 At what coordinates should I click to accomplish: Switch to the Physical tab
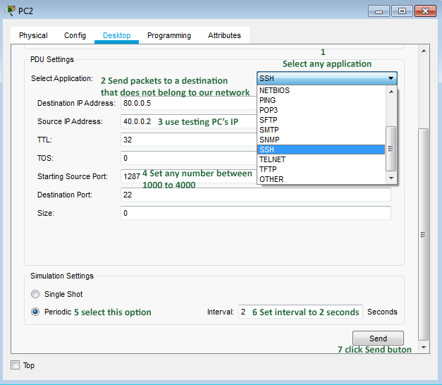(x=33, y=35)
